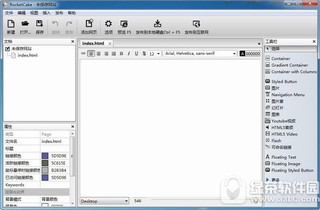Open the Desktop layout dropdown
The image size is (320, 210).
click(104, 201)
